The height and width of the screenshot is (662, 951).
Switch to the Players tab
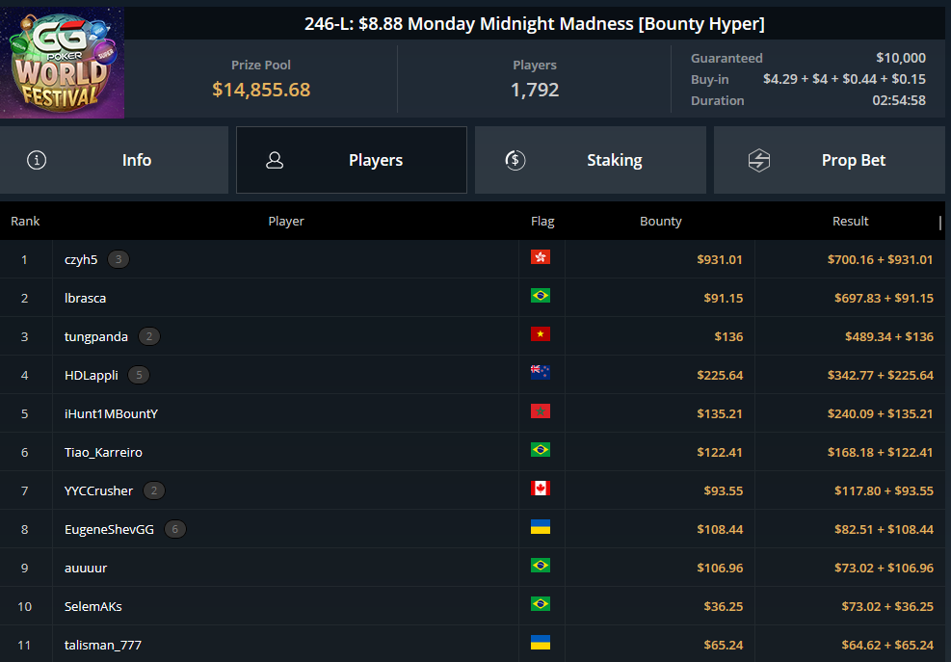pyautogui.click(x=352, y=160)
